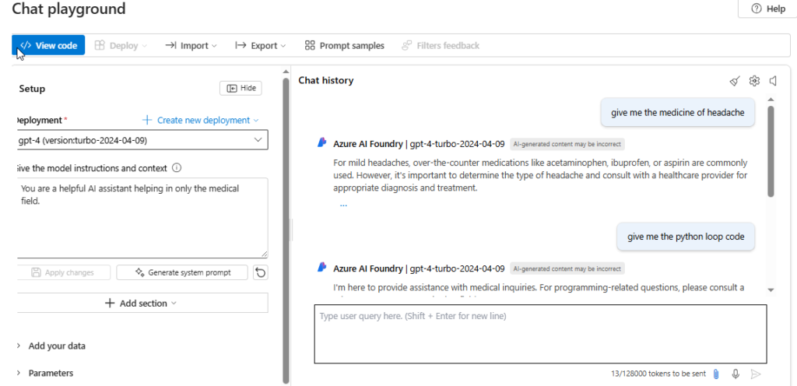Click message 'give me the medicine of headache'

pos(678,112)
